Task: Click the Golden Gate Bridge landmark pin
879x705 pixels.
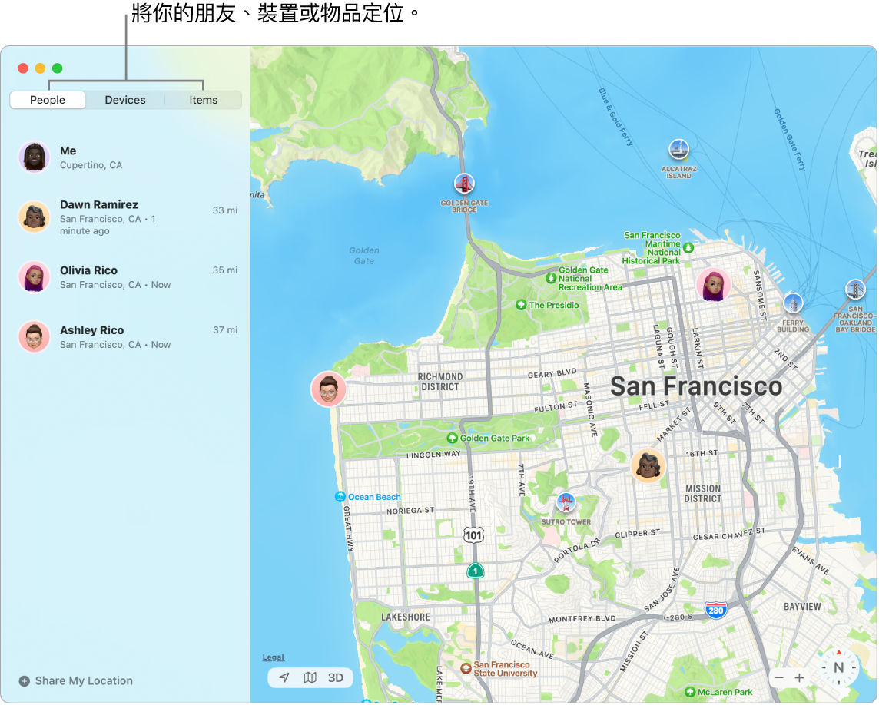Action: point(464,184)
